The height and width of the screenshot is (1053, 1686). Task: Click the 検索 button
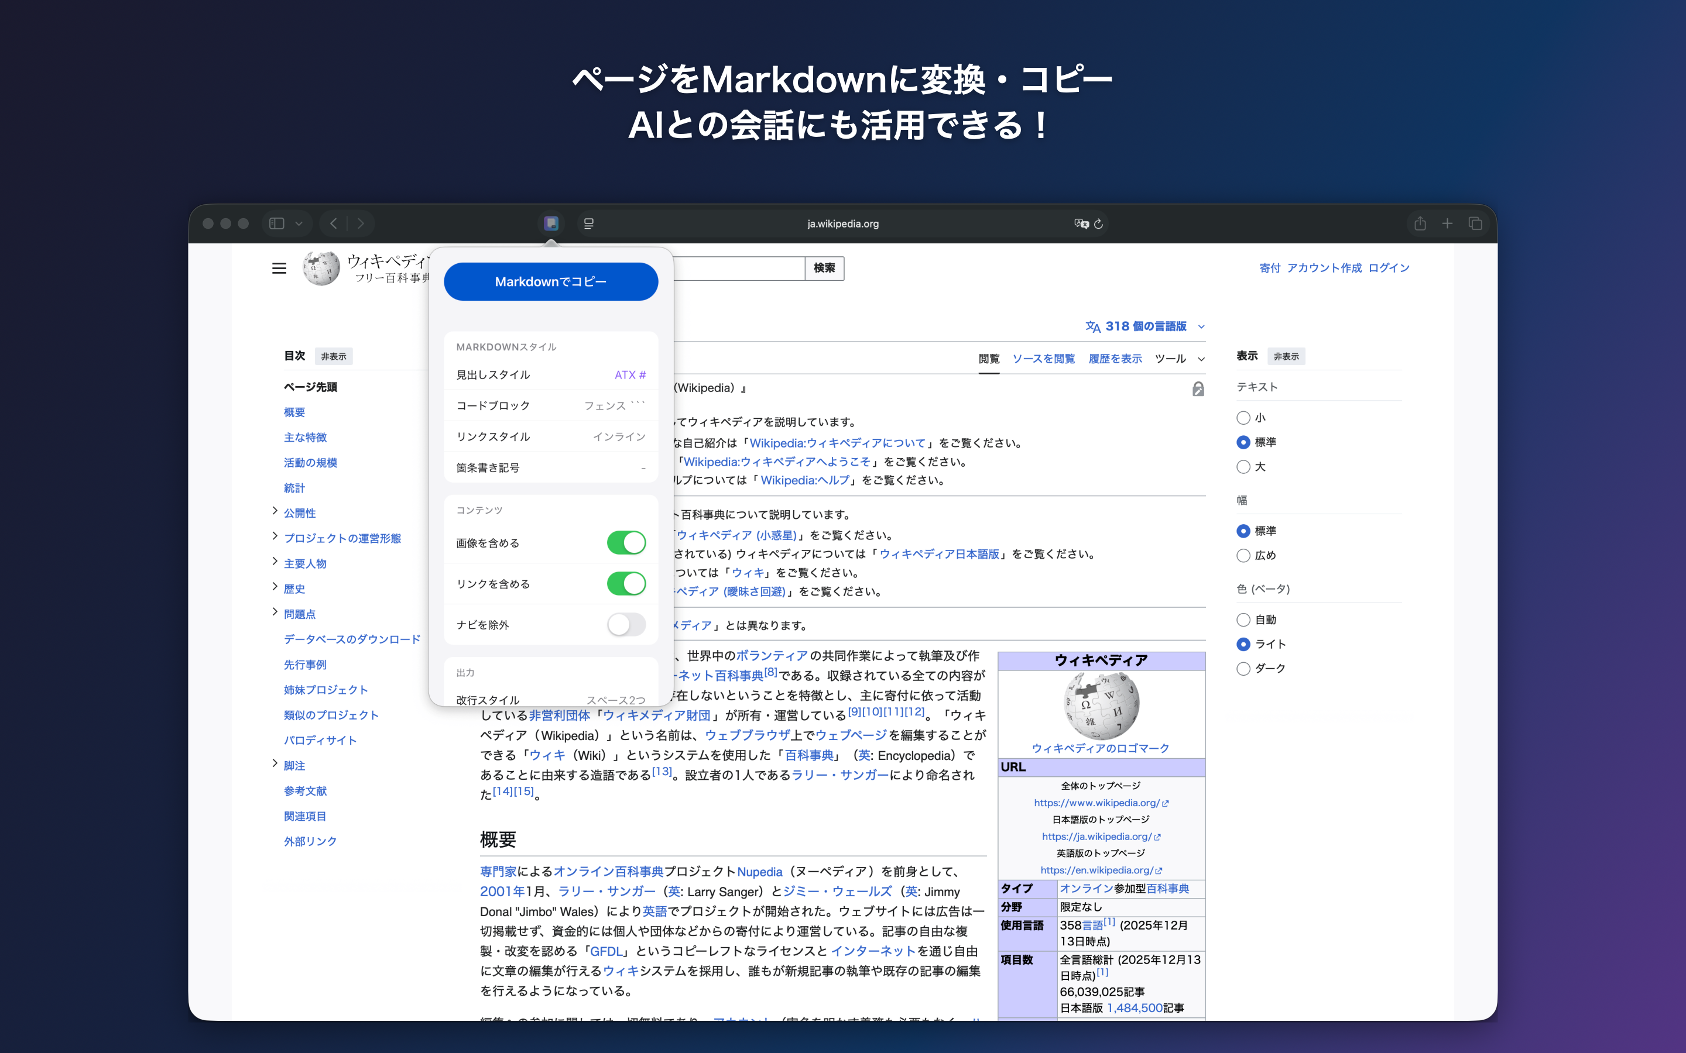point(824,268)
